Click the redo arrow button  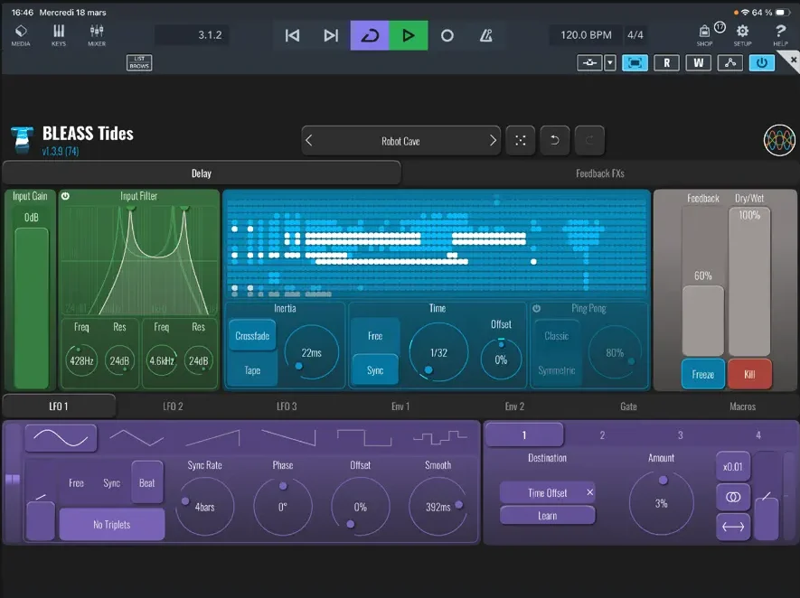(589, 141)
